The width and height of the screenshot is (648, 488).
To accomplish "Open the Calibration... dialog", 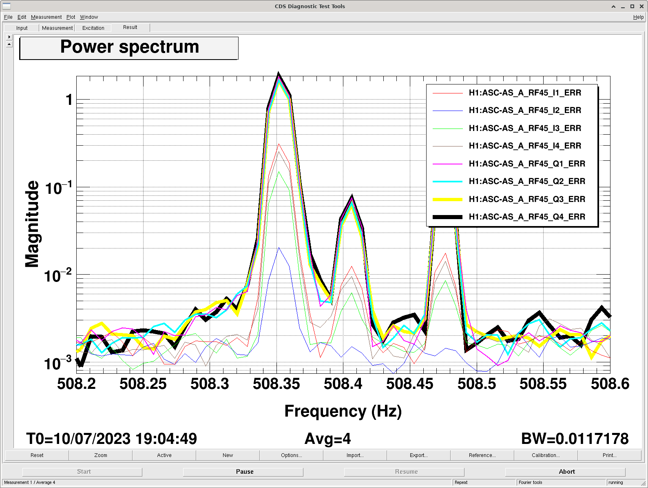I will coord(546,455).
